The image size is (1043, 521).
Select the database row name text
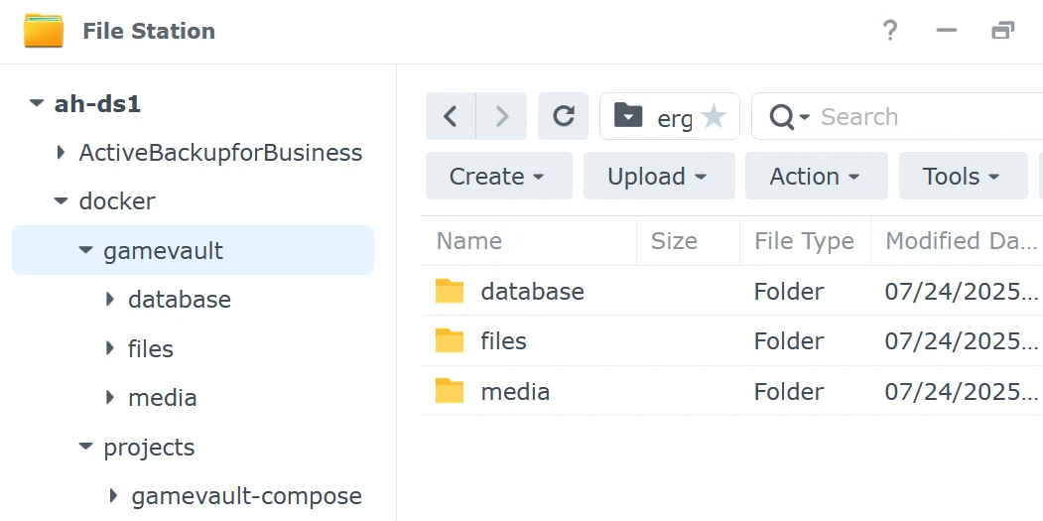coord(532,292)
